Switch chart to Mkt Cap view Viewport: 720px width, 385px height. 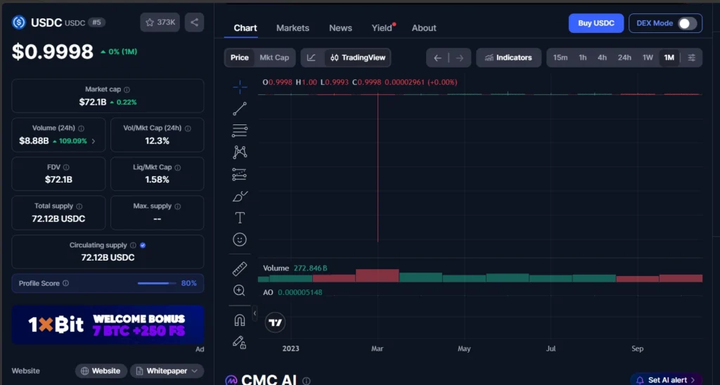274,58
